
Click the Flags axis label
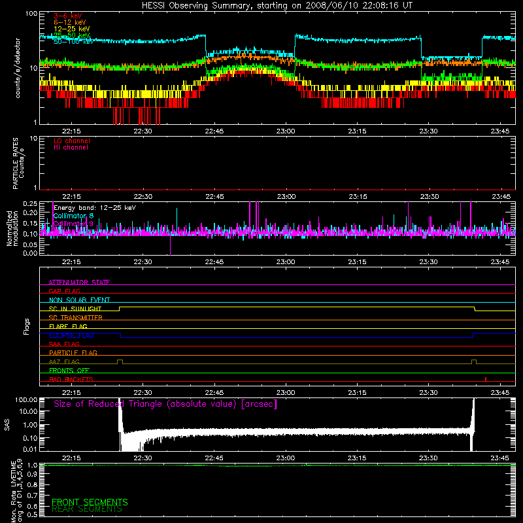[26, 326]
